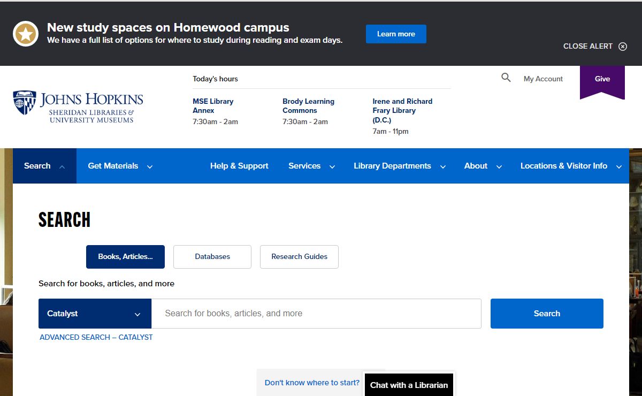Viewport: 642px width, 396px height.
Task: Switch to the Research Guides tab
Action: 299,257
